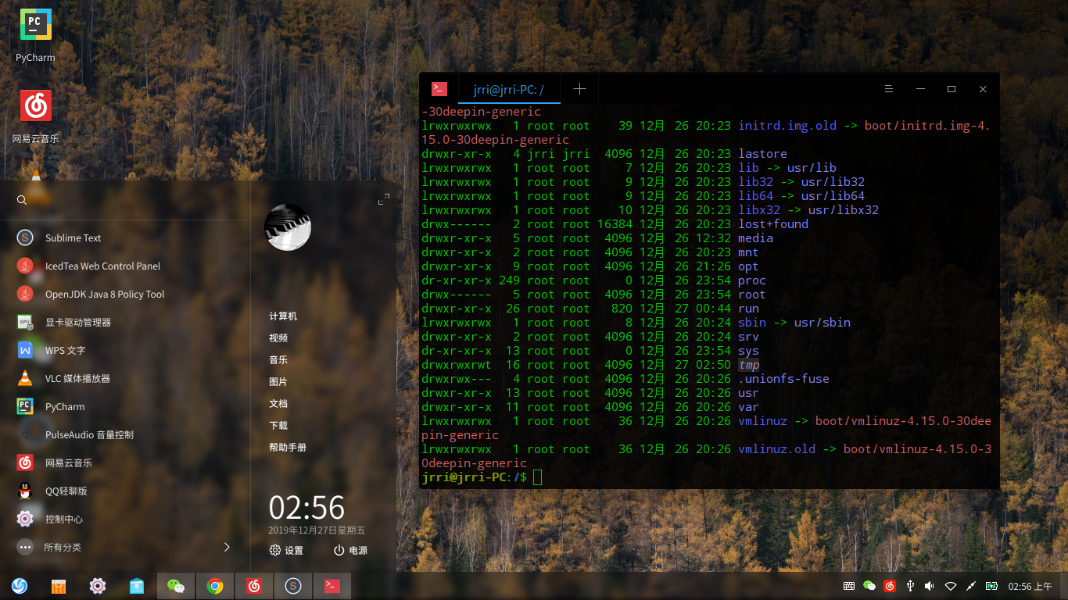Image resolution: width=1068 pixels, height=600 pixels.
Task: Open 音乐 folder from launcher shortcuts
Action: click(278, 359)
